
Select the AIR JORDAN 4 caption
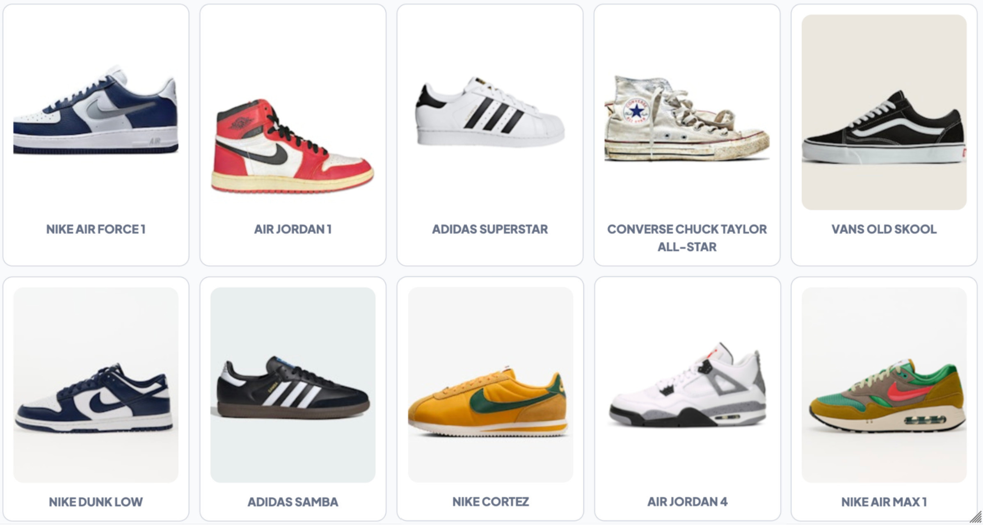pyautogui.click(x=687, y=502)
